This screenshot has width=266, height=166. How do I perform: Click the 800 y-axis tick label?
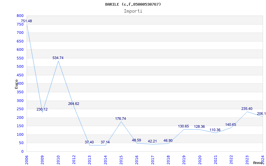[x=20, y=16]
